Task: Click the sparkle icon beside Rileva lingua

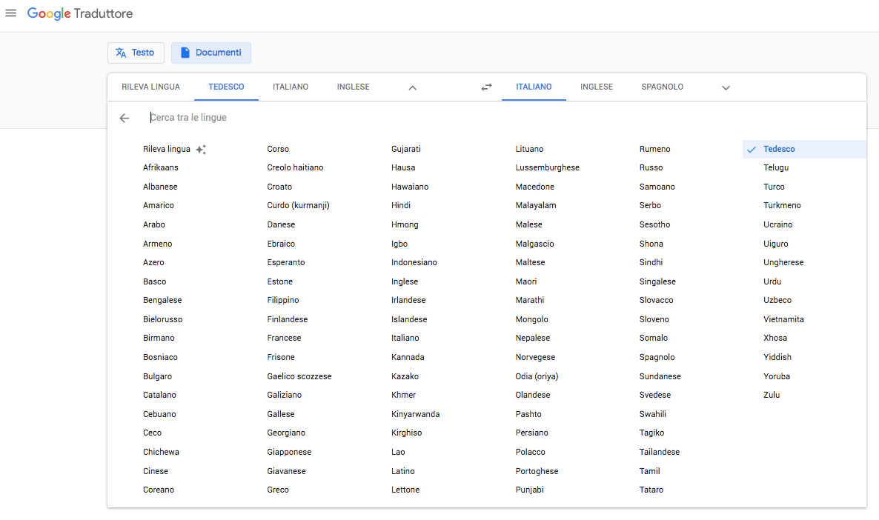Action: point(202,149)
